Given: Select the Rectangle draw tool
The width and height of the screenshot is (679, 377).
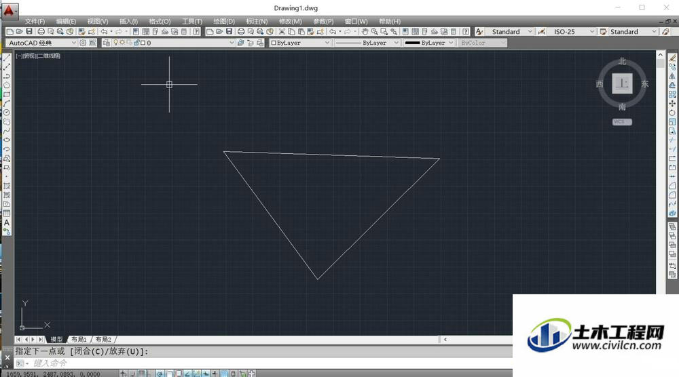Looking at the screenshot, I should click(7, 94).
